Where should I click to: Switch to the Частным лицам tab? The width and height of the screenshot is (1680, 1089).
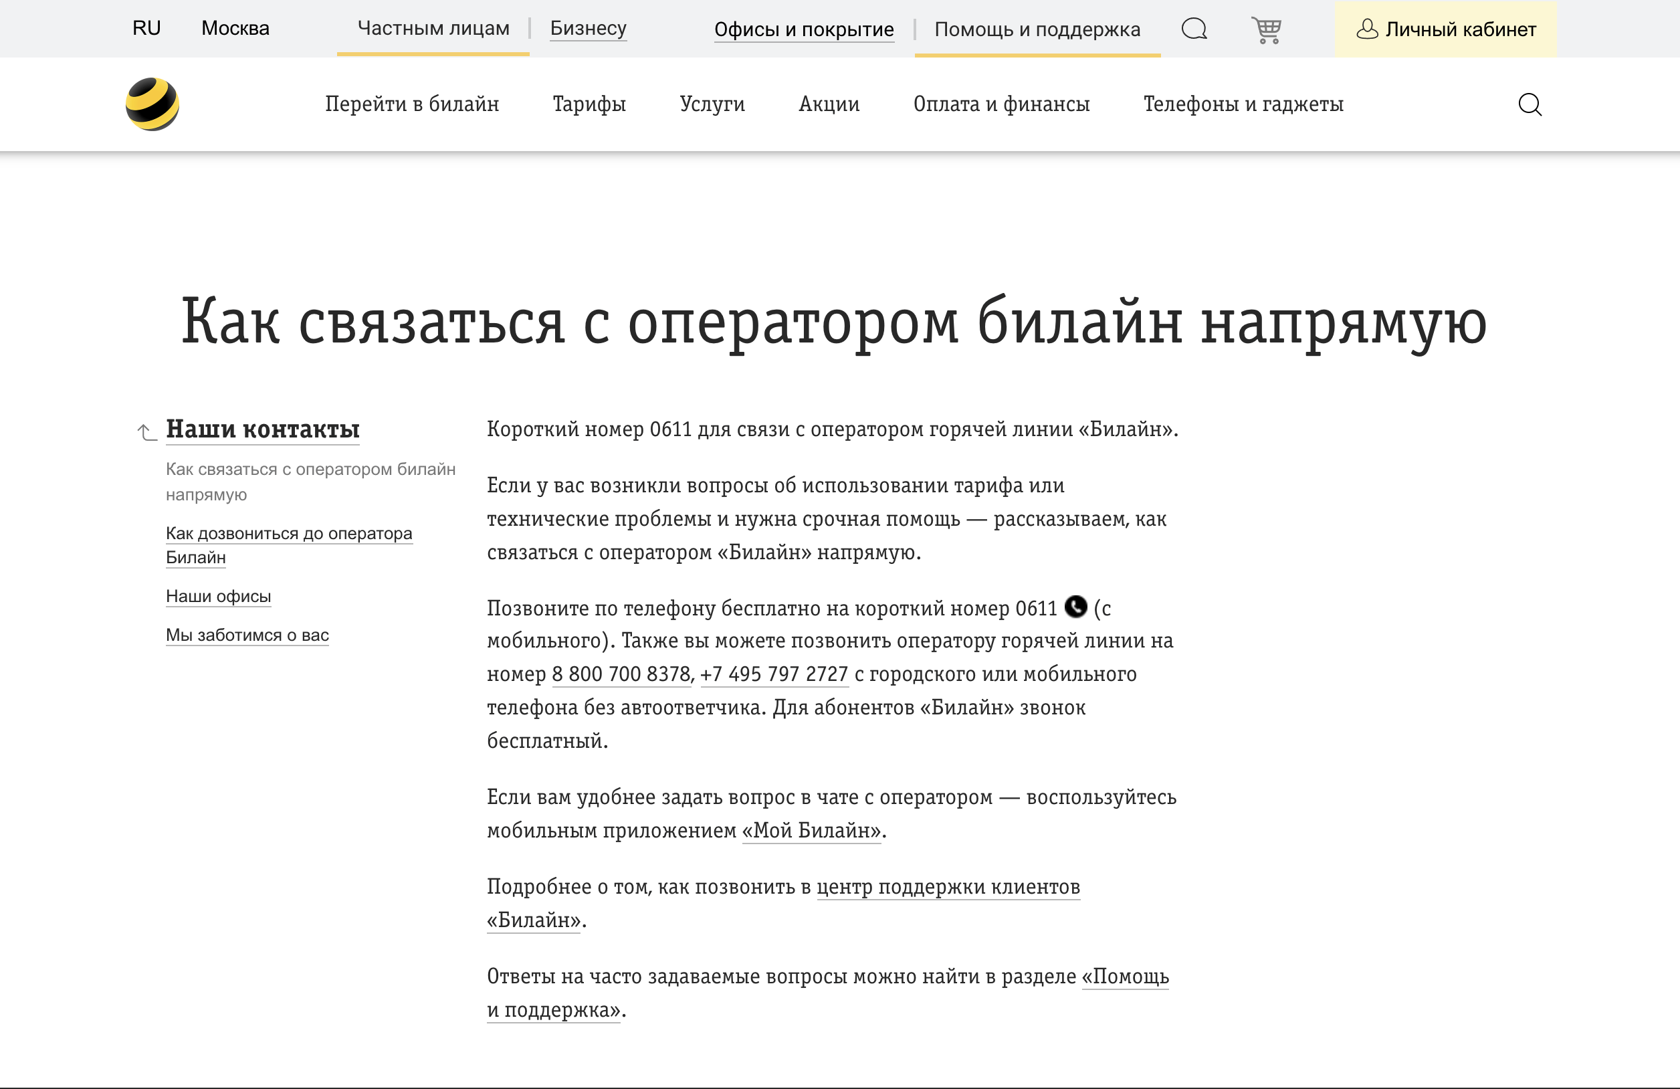(x=433, y=29)
